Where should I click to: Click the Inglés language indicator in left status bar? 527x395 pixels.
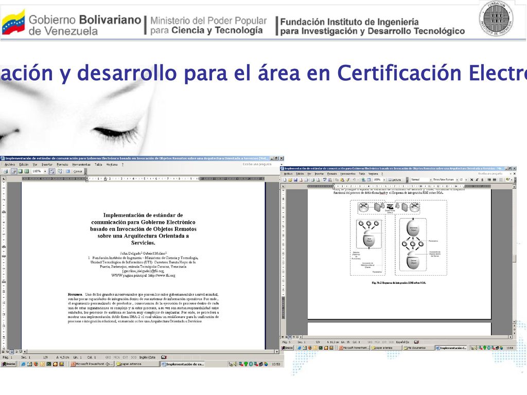click(x=148, y=357)
